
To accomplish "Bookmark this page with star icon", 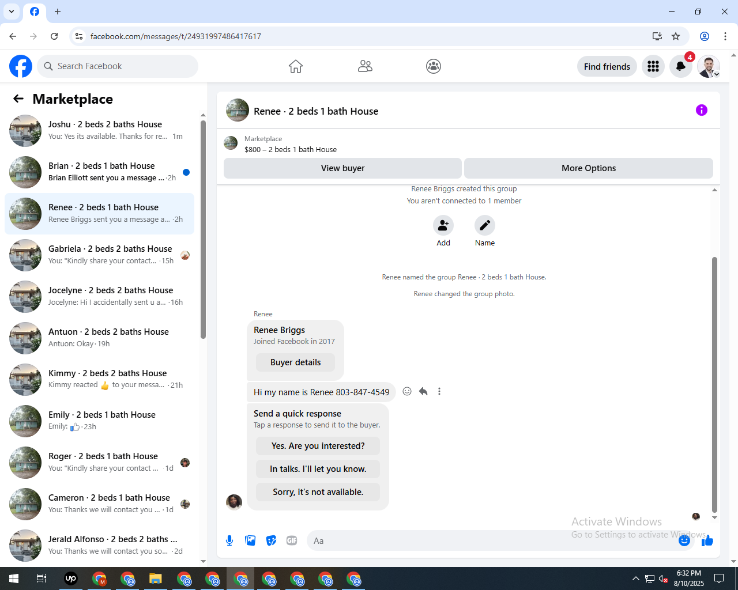I will coord(676,36).
